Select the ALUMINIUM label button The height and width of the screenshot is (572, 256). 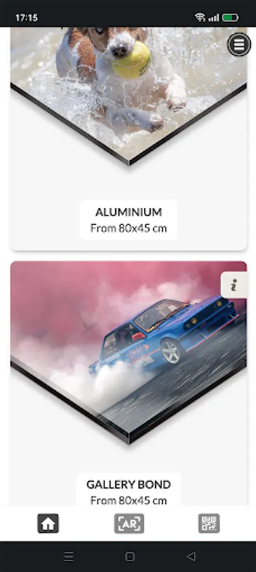pos(129,220)
